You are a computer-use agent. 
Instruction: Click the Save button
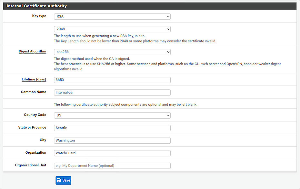(x=63, y=180)
